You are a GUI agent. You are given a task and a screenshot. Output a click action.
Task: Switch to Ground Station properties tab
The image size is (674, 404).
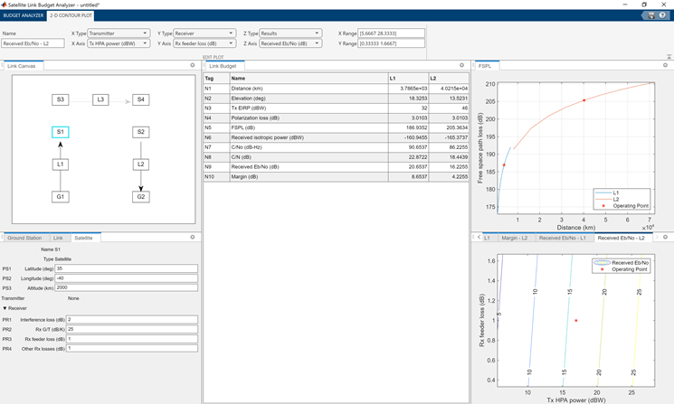tap(24, 238)
